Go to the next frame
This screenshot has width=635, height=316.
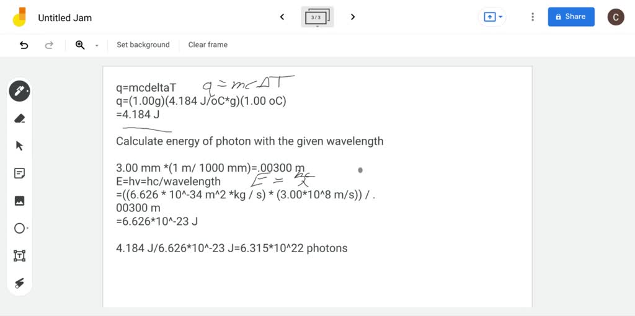pos(353,17)
